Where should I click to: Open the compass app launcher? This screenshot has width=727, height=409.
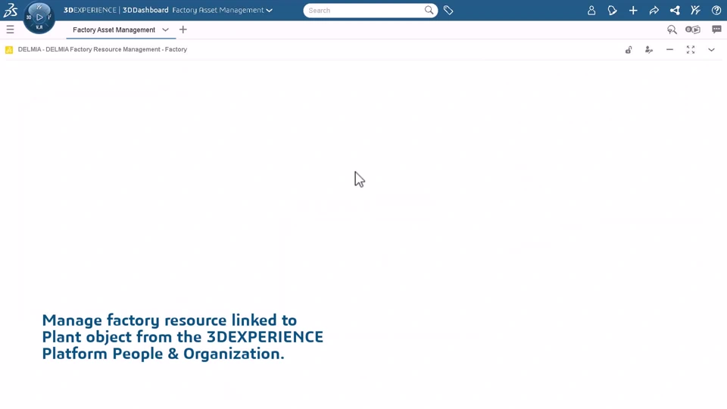tap(39, 17)
